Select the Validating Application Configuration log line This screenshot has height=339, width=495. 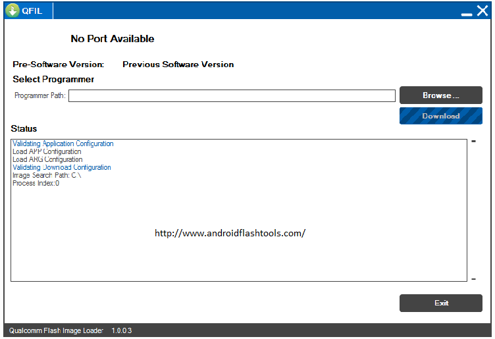(63, 143)
